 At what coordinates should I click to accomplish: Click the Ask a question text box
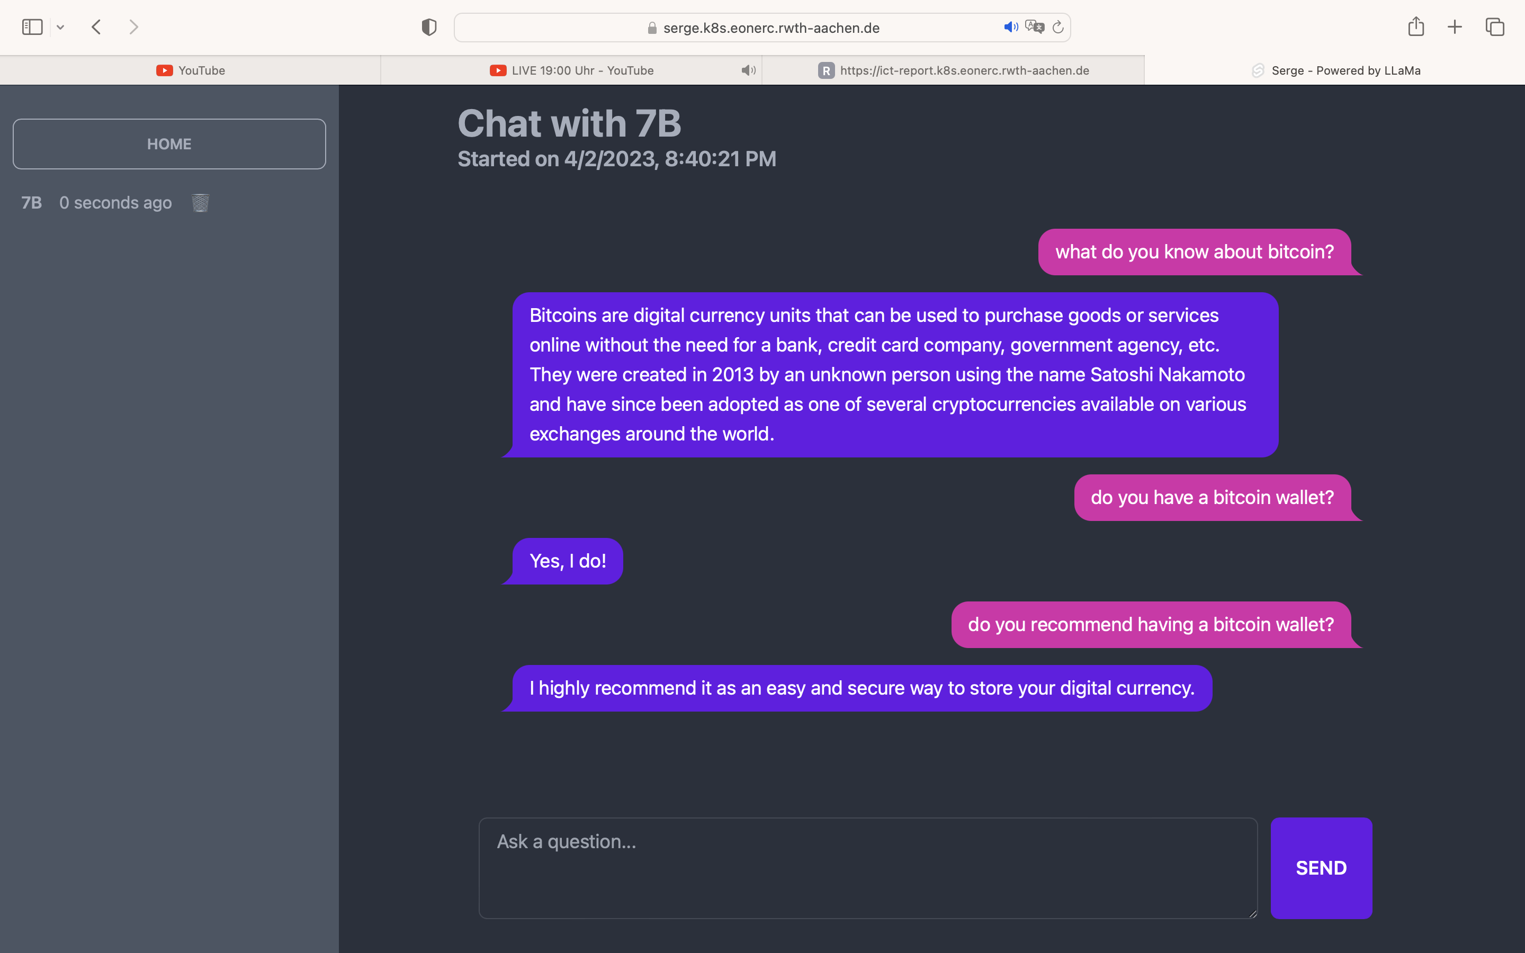[x=868, y=868]
